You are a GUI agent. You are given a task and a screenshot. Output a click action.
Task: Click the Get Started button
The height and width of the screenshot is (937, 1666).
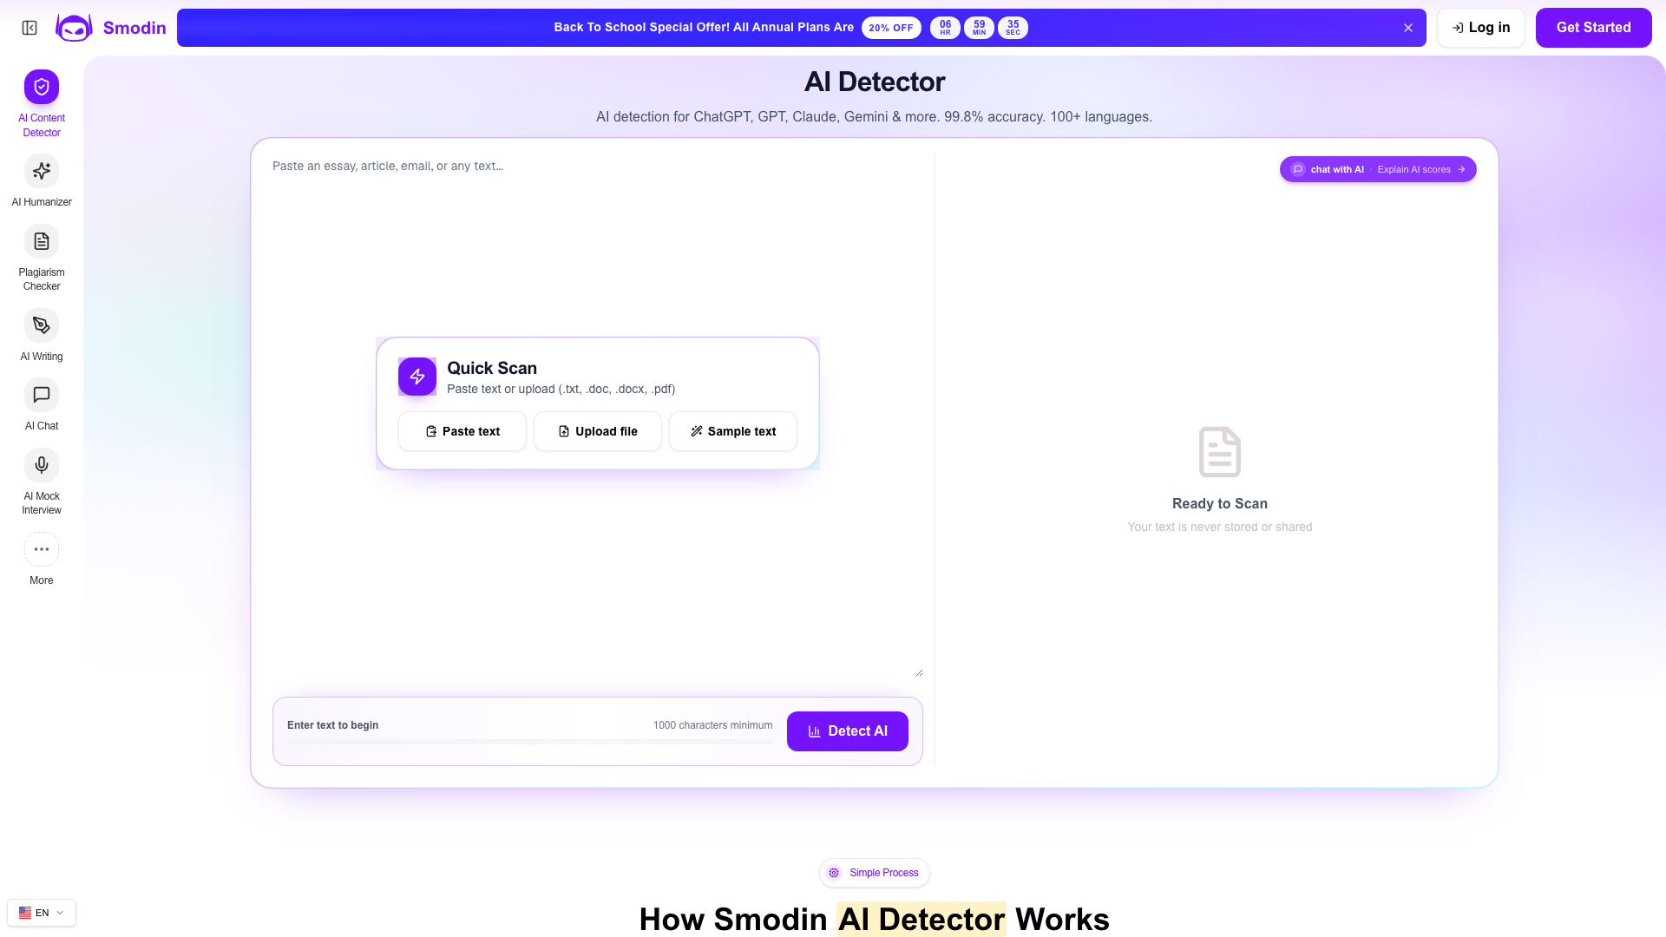tap(1593, 28)
